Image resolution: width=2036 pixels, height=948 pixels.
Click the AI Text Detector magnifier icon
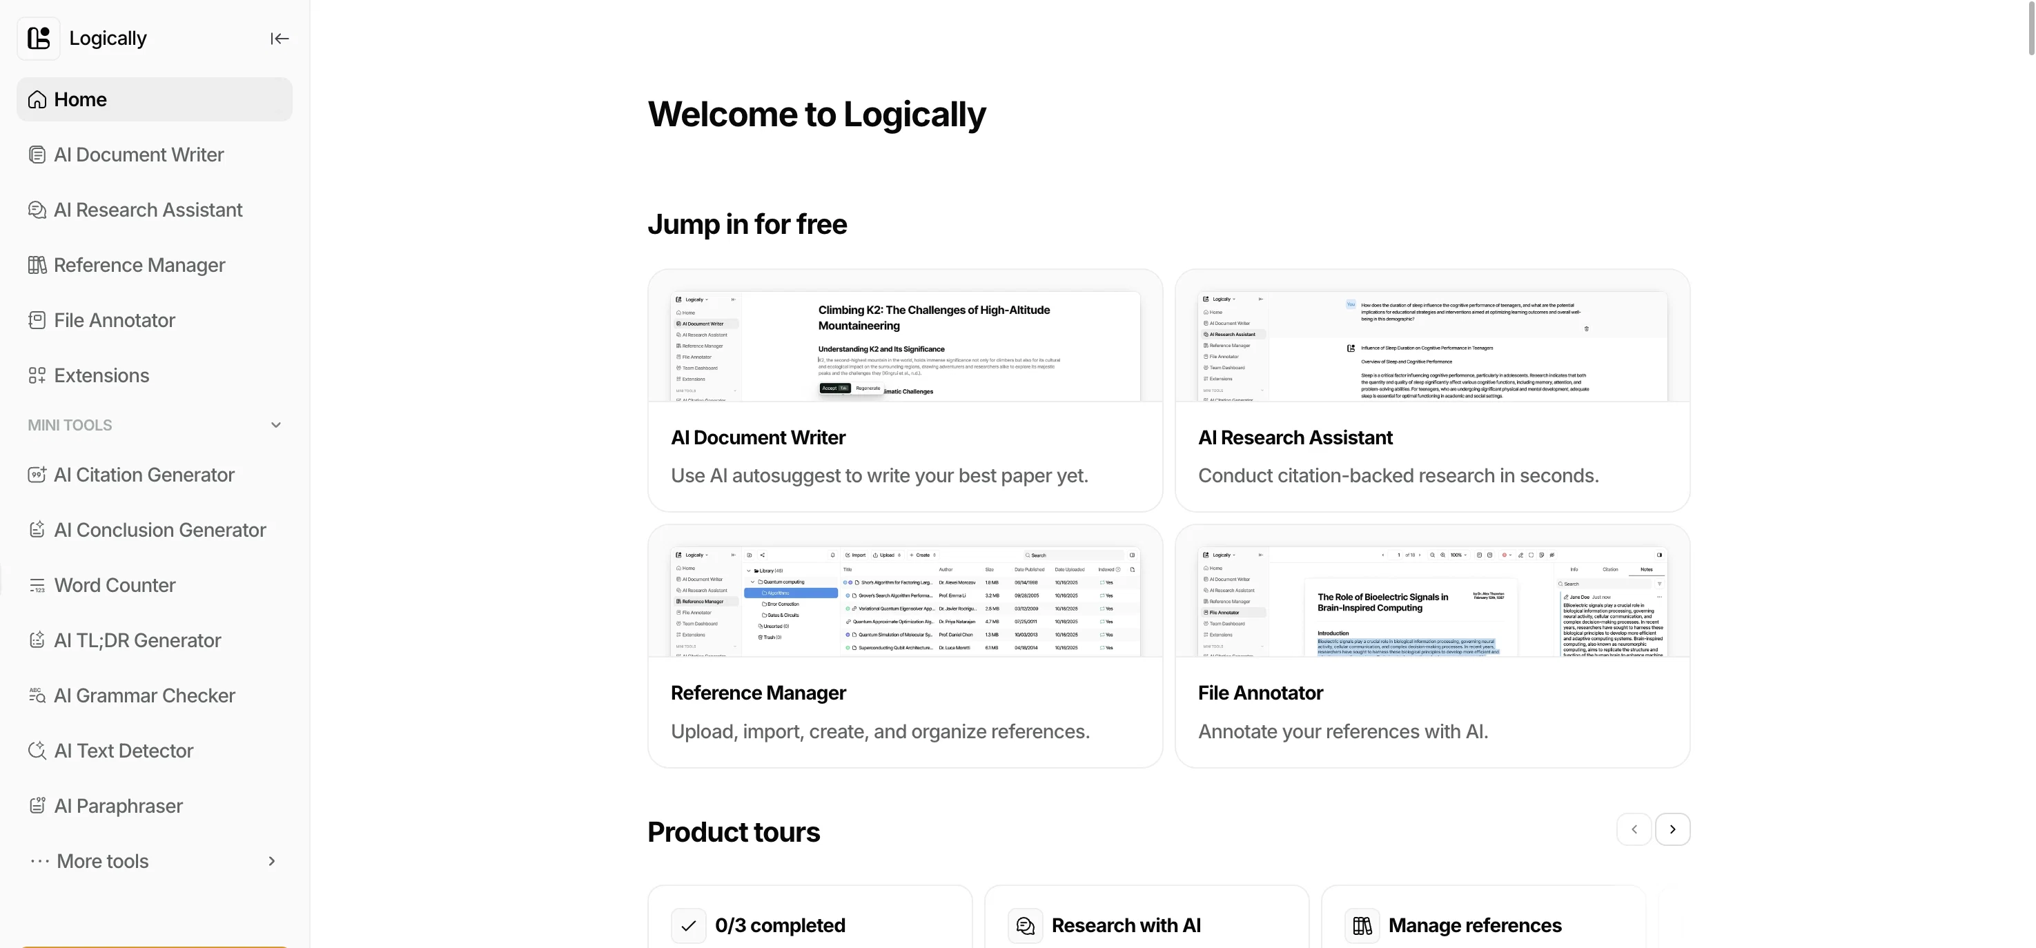[x=37, y=751]
